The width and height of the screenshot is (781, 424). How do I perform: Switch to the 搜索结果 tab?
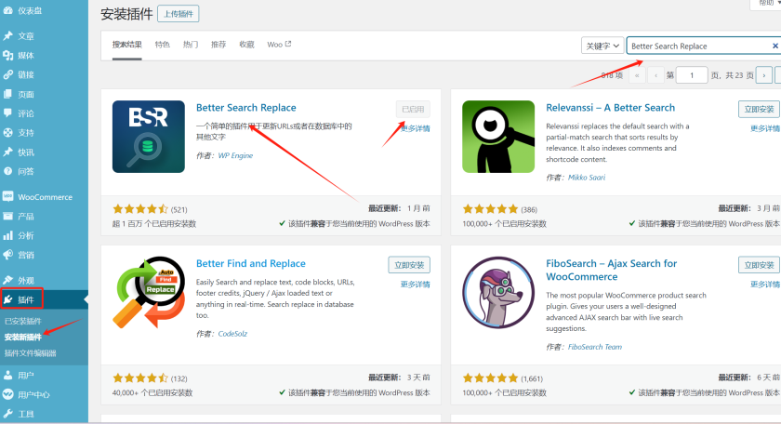[x=127, y=45]
